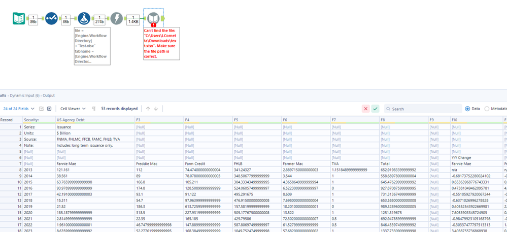Click the US Agency Debt column header

tap(95, 120)
